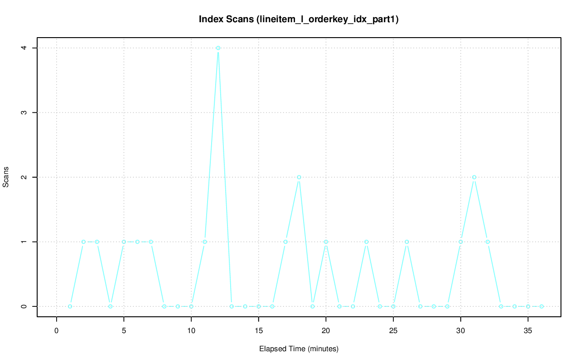
Task: Click the data point at minute 20
Action: (x=326, y=242)
